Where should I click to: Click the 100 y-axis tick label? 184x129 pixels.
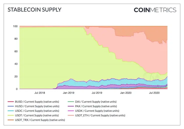(15, 26)
